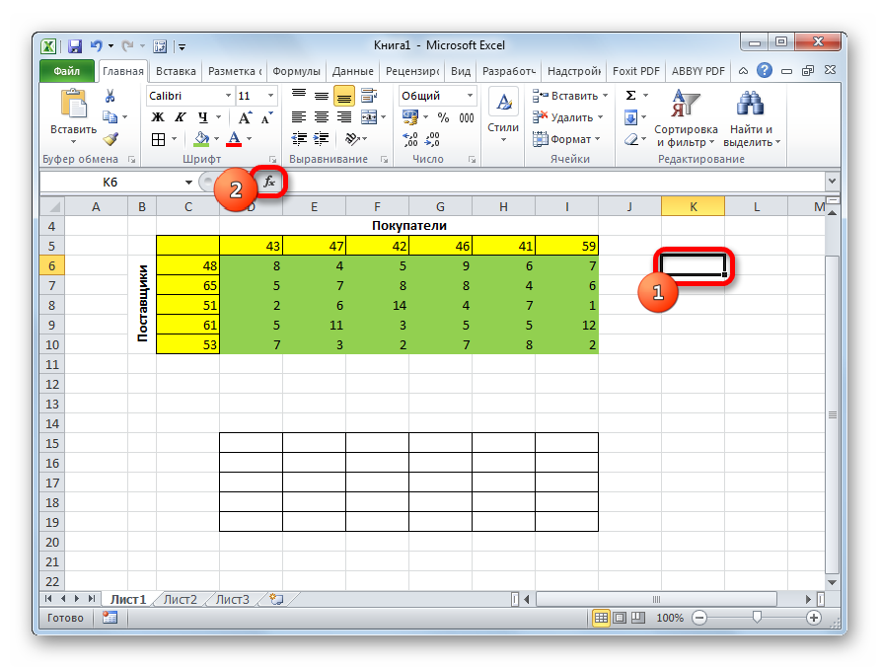Decrease decimal places
Viewport: 880px width, 668px height.
point(432,139)
